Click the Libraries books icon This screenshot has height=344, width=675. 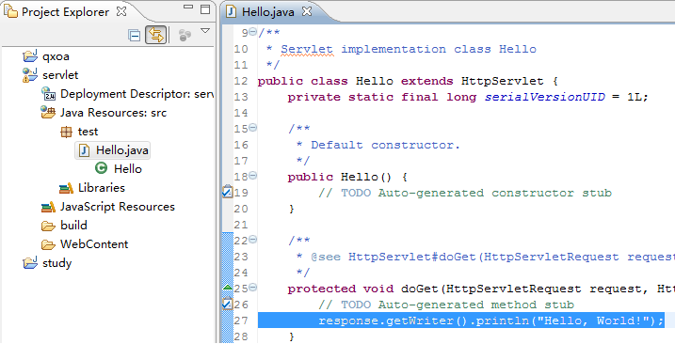[x=66, y=188]
